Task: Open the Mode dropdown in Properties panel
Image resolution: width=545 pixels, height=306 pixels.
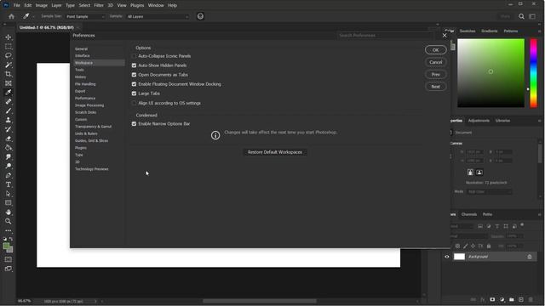Action: [489, 191]
